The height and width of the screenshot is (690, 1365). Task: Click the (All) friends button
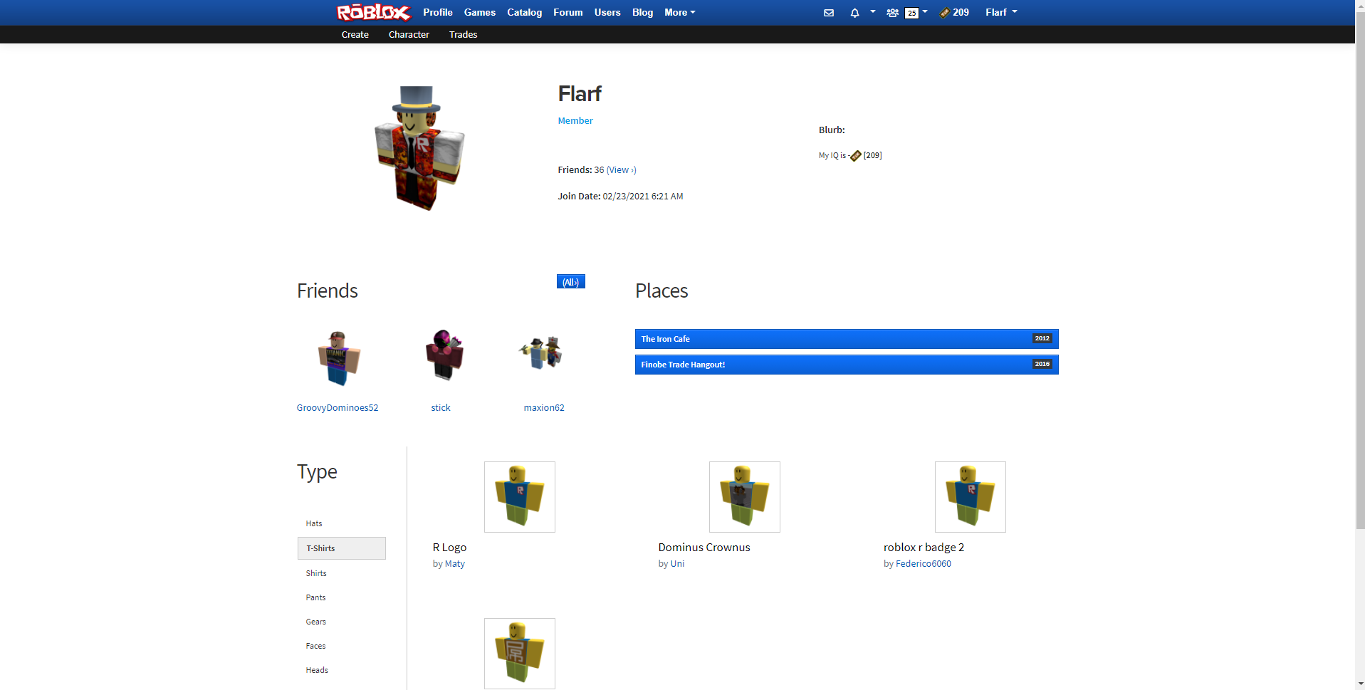click(570, 281)
